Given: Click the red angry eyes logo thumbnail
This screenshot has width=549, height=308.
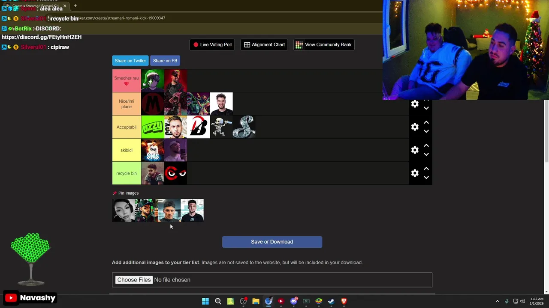Looking at the screenshot, I should (175, 173).
